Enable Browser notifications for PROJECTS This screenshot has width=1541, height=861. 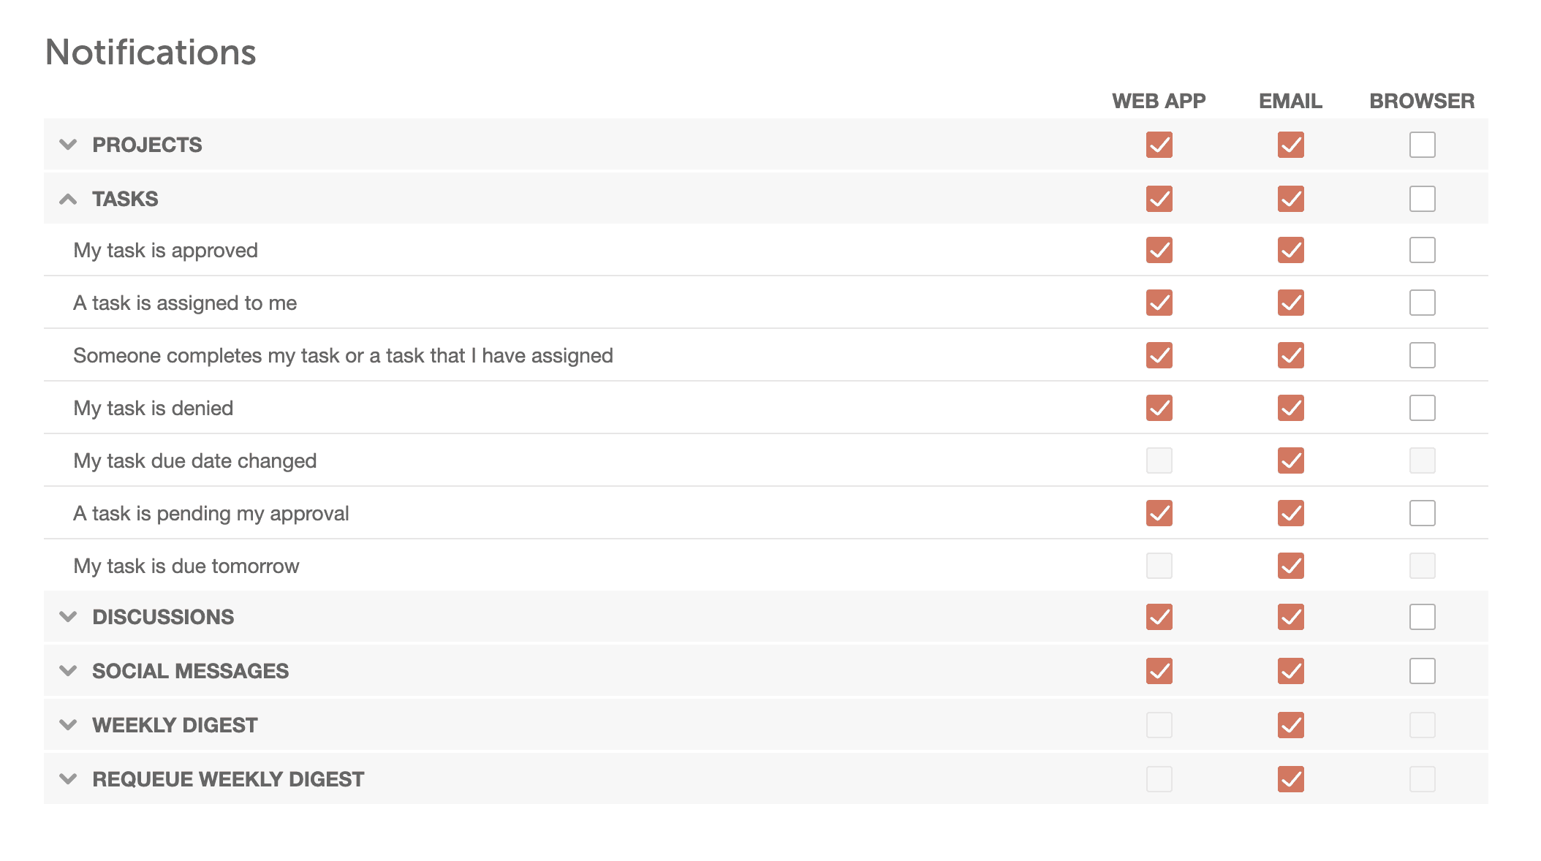point(1423,145)
